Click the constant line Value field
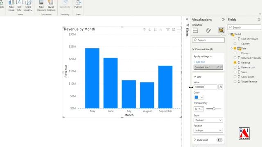 point(206,87)
